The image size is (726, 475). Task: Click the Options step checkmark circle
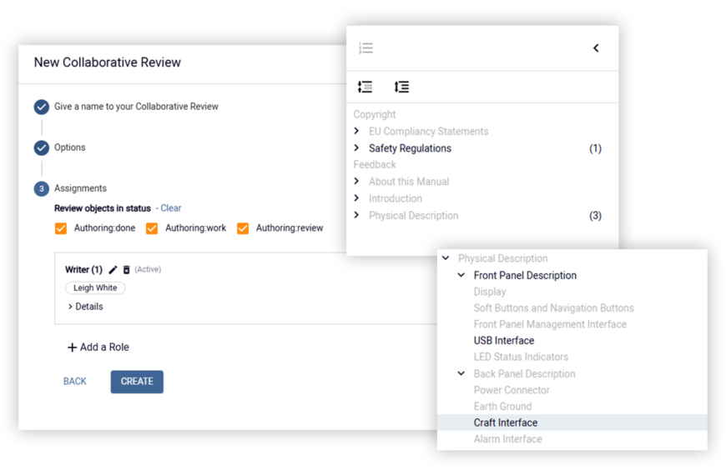42,147
